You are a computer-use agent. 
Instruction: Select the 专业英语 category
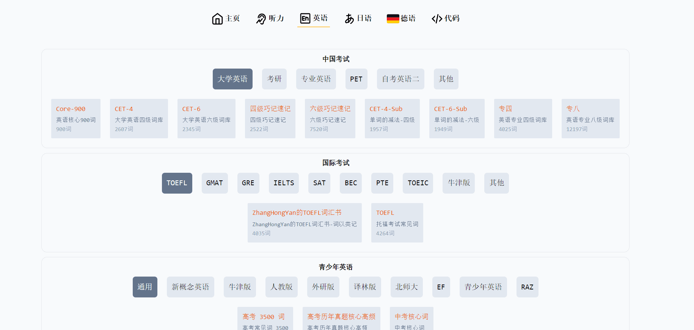click(x=316, y=79)
